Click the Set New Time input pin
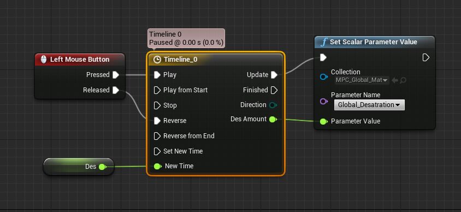The height and width of the screenshot is (212, 461). pos(157,151)
